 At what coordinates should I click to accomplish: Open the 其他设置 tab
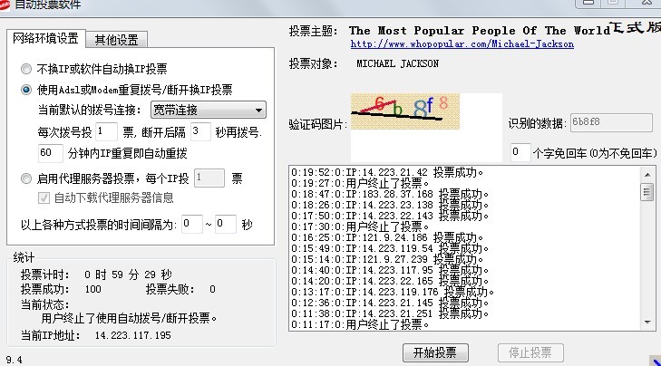click(x=116, y=40)
